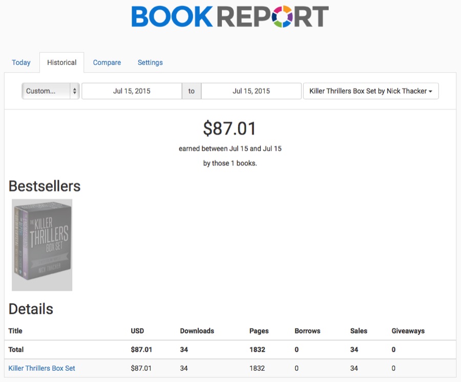
Task: Sort by the Title column header
Action: pos(15,331)
